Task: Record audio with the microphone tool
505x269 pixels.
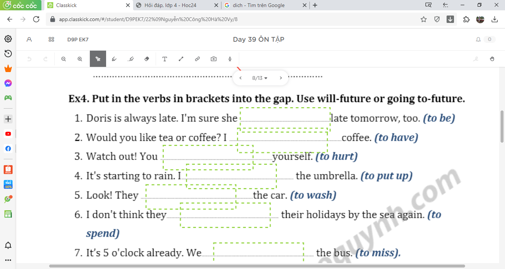Action: [x=230, y=59]
